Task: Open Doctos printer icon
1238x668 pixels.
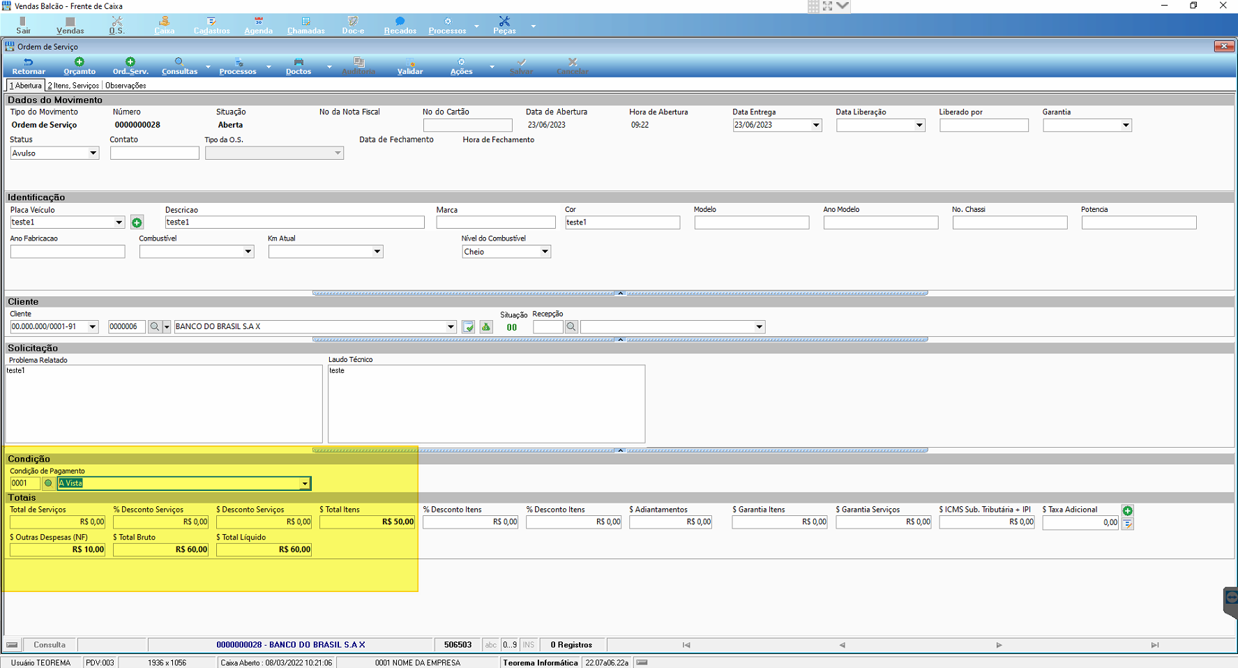Action: pyautogui.click(x=299, y=66)
